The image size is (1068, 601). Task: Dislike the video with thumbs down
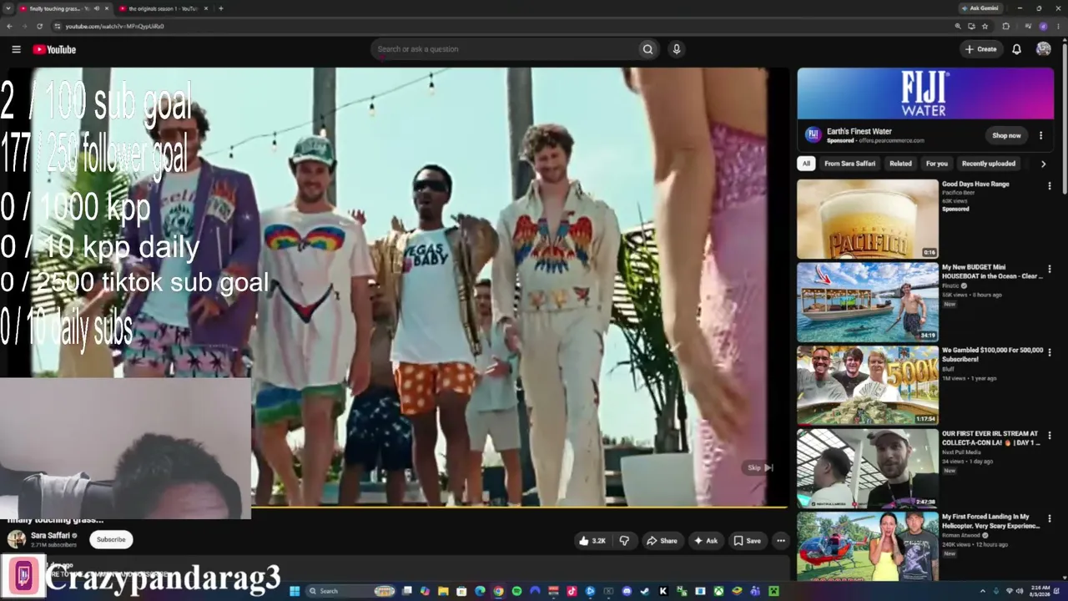624,541
